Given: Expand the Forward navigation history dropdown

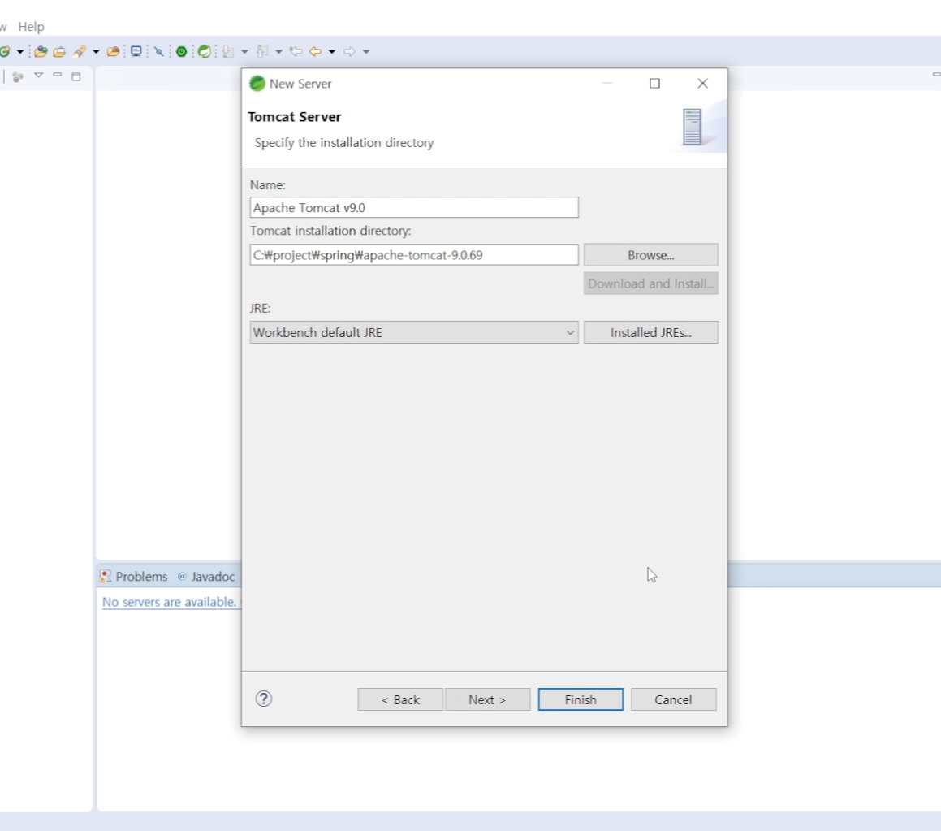Looking at the screenshot, I should click(x=366, y=52).
